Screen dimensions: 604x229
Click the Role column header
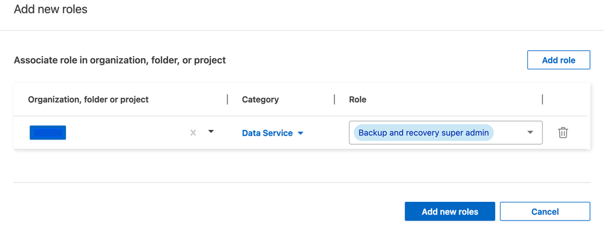pos(357,100)
